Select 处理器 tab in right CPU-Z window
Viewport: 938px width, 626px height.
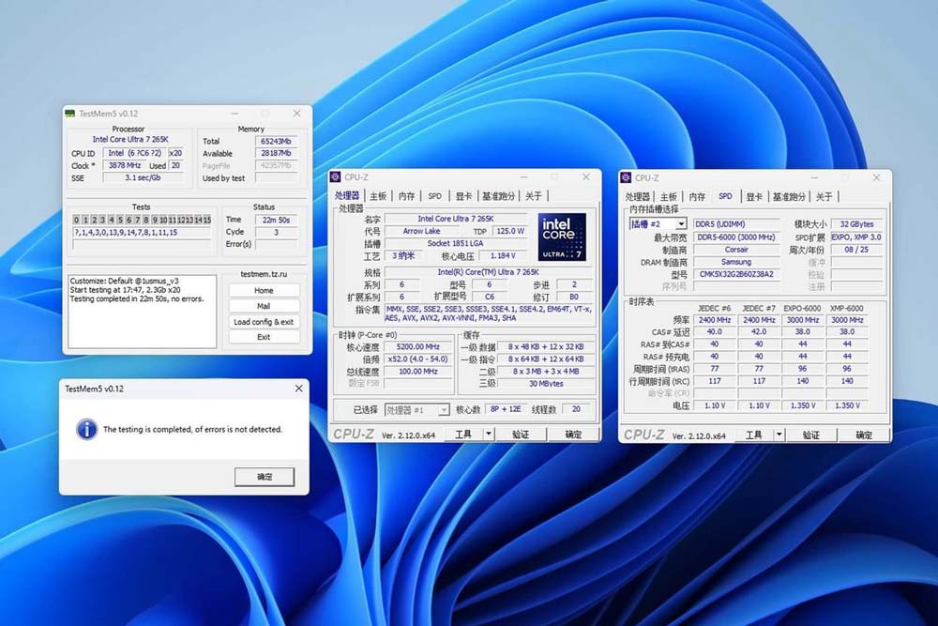pyautogui.click(x=638, y=196)
